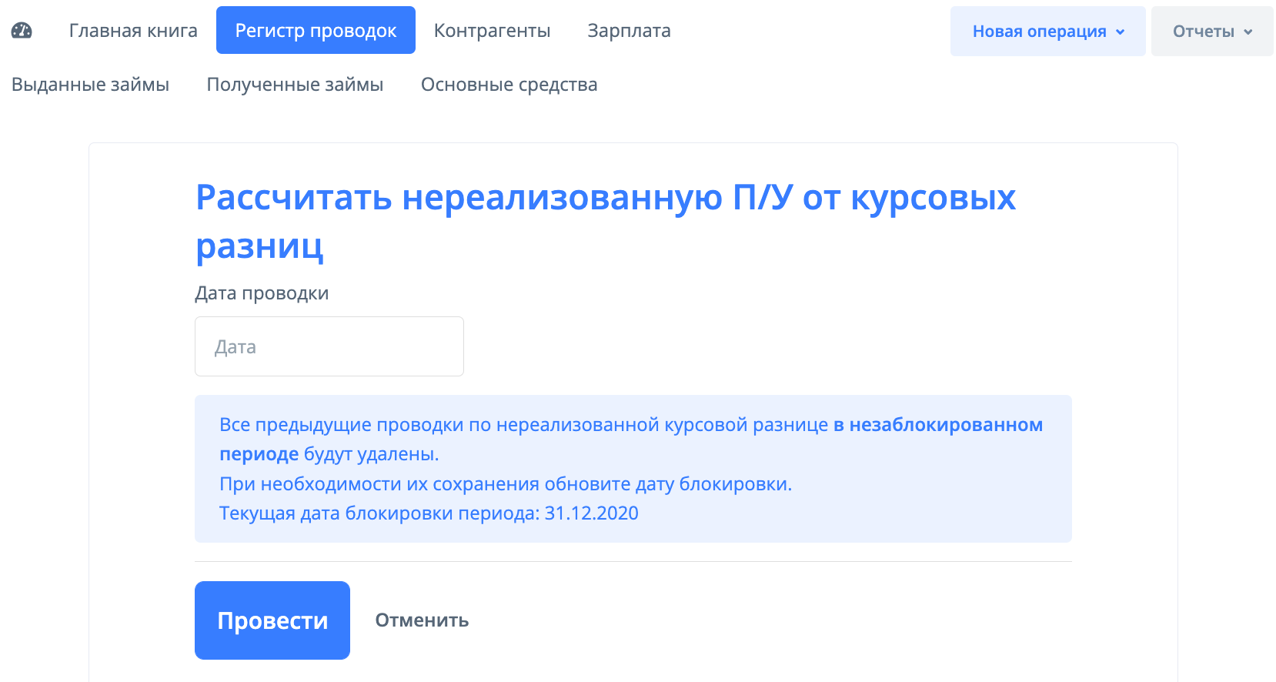Screen dimensions: 1276x682
Task: Expand the Отчеты dropdown
Action: (x=1212, y=32)
